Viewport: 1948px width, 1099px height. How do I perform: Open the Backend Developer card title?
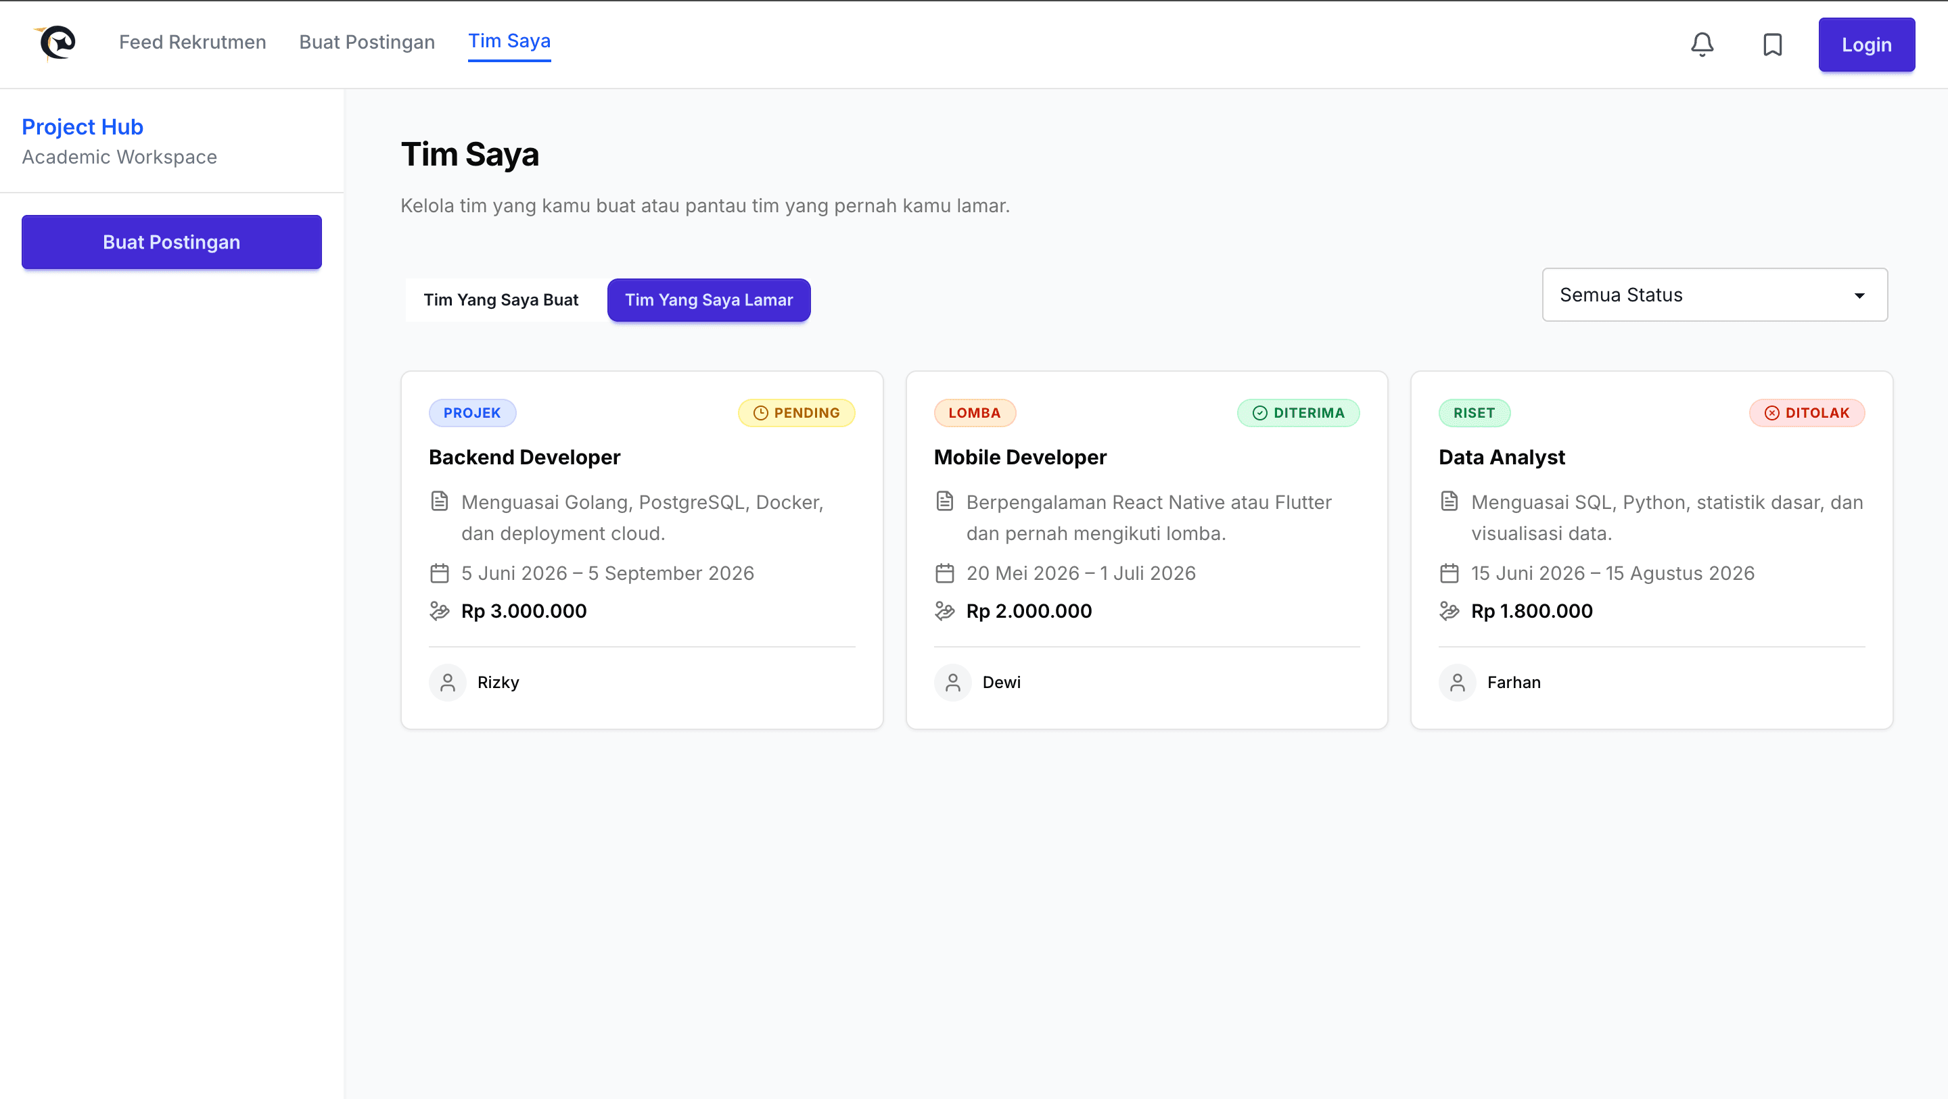[x=524, y=458]
